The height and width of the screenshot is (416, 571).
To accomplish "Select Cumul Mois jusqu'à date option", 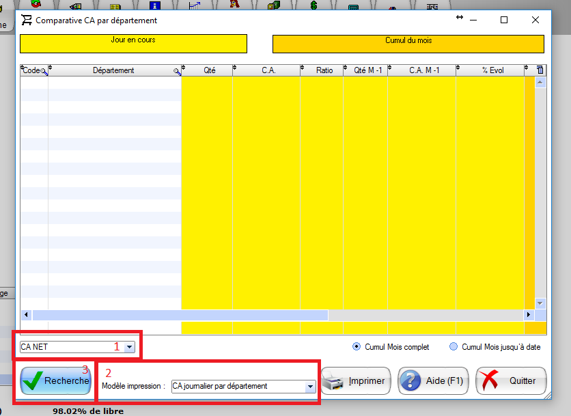I will tap(454, 347).
